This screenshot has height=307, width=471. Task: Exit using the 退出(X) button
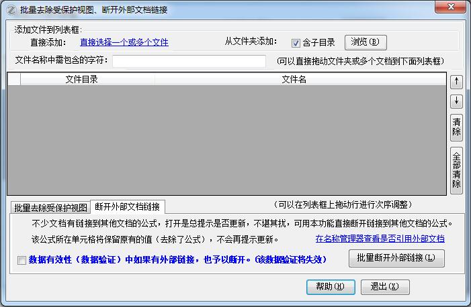point(384,286)
